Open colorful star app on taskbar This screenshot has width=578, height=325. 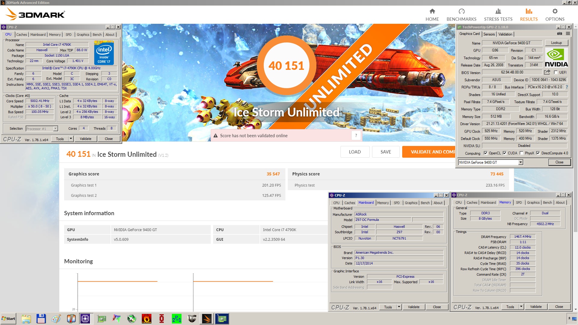point(117,319)
